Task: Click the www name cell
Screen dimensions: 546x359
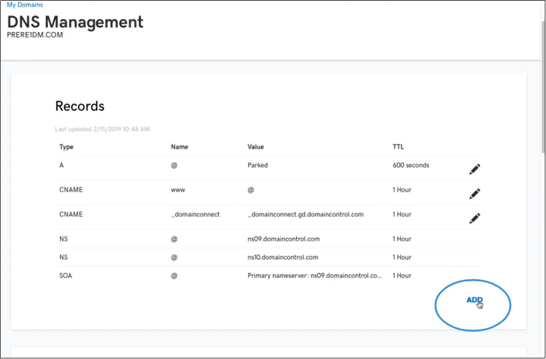Action: point(177,190)
